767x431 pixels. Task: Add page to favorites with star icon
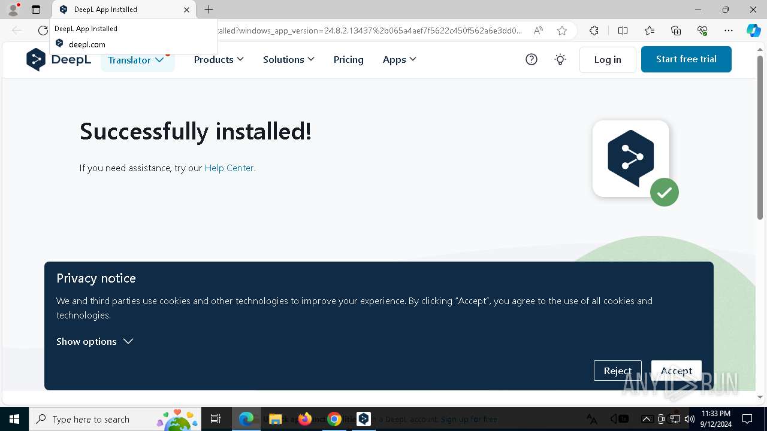pos(562,31)
